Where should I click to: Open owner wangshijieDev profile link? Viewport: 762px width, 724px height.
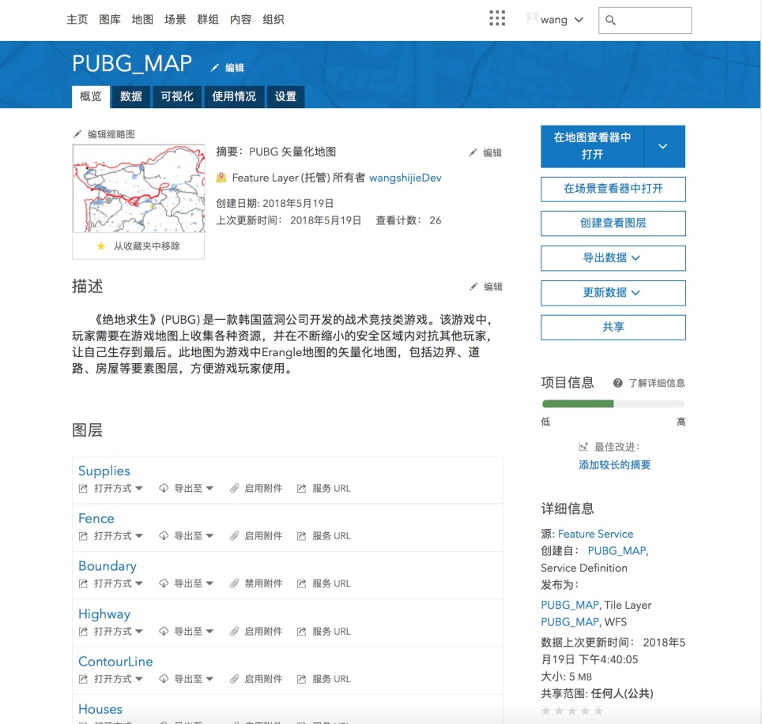pyautogui.click(x=406, y=178)
